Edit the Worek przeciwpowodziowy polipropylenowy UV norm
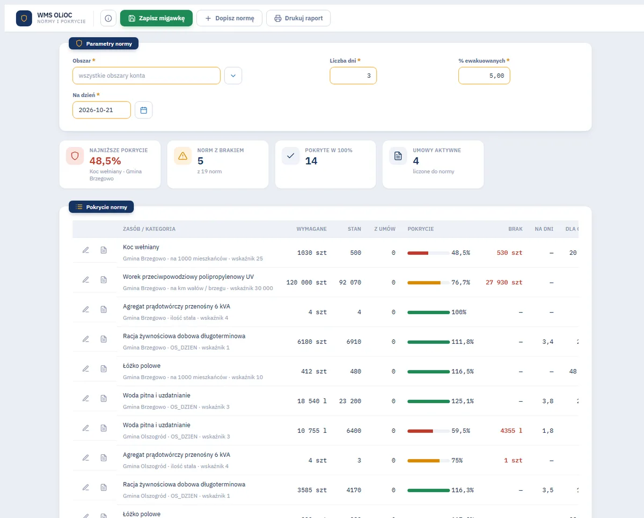The width and height of the screenshot is (644, 518). [85, 280]
